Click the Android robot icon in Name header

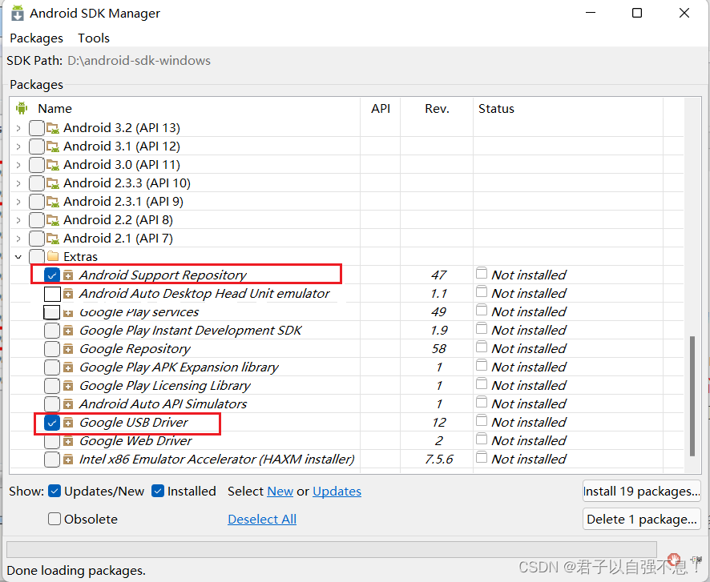pos(22,108)
